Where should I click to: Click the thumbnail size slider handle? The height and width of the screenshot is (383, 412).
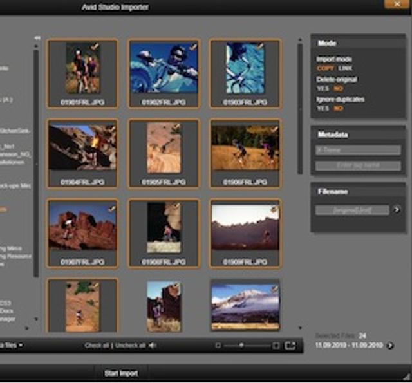pyautogui.click(x=241, y=345)
